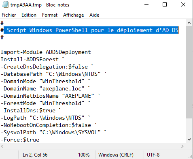Maximize the Bloc-notes window
193x159 pixels.
[x=165, y=5]
